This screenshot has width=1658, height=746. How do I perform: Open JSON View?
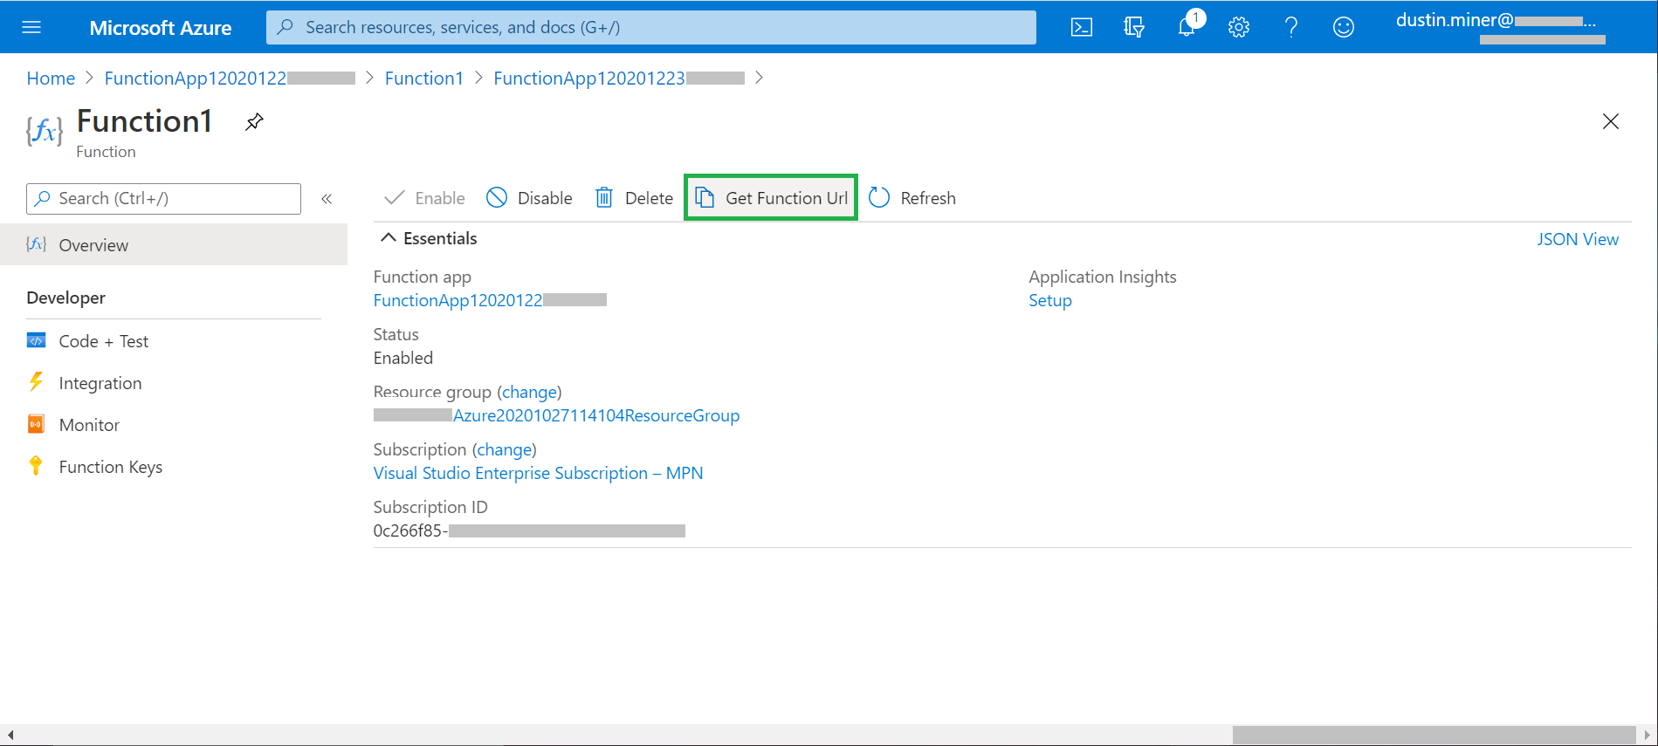(x=1578, y=239)
